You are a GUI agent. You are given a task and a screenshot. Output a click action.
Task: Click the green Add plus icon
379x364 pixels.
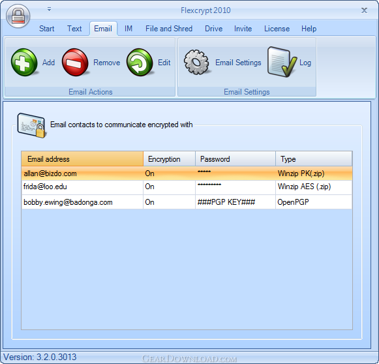(x=24, y=63)
